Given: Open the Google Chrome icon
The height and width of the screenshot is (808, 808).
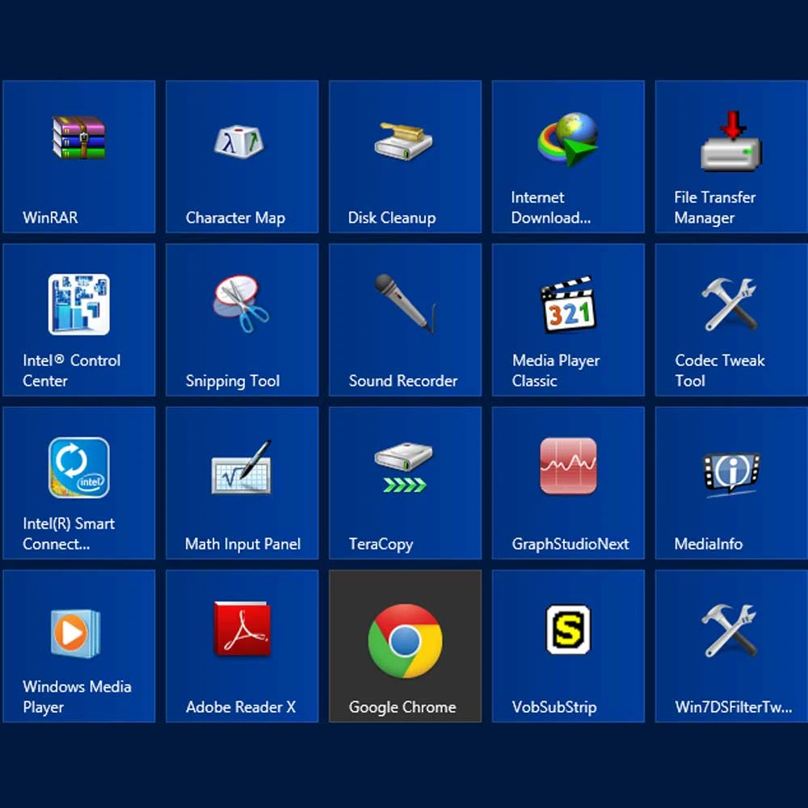Looking at the screenshot, I should click(405, 641).
